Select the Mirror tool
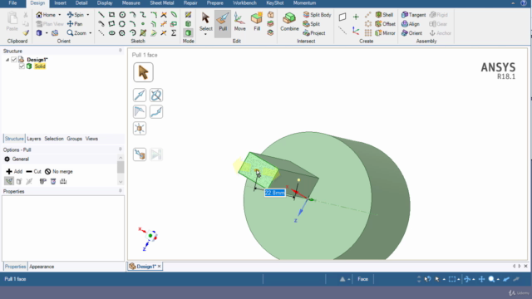The height and width of the screenshot is (299, 532). pyautogui.click(x=385, y=33)
